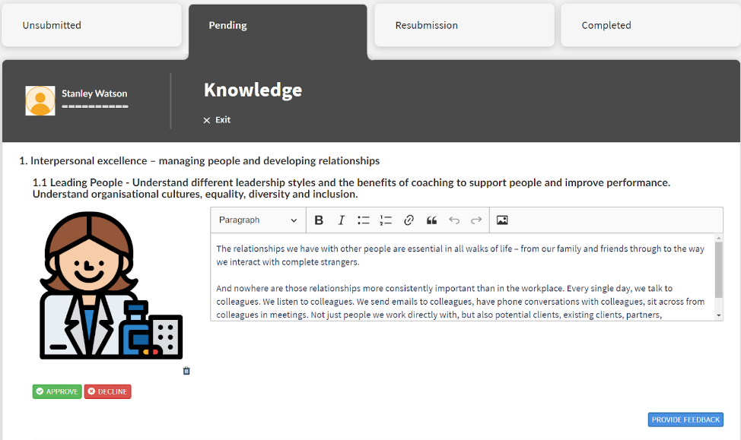This screenshot has width=741, height=440.
Task: Insert a block quote
Action: point(431,220)
